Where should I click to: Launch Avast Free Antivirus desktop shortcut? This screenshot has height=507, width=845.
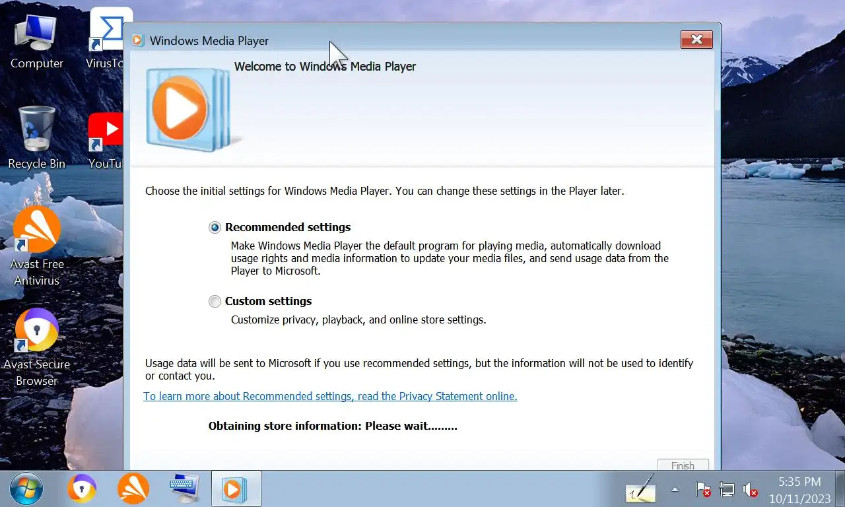(37, 246)
